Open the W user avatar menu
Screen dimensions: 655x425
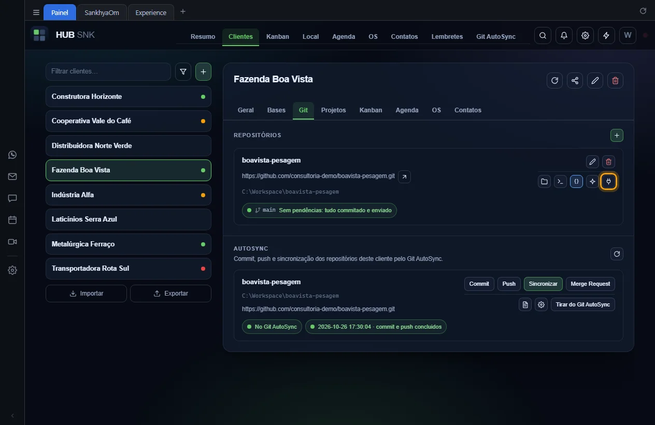pyautogui.click(x=628, y=36)
